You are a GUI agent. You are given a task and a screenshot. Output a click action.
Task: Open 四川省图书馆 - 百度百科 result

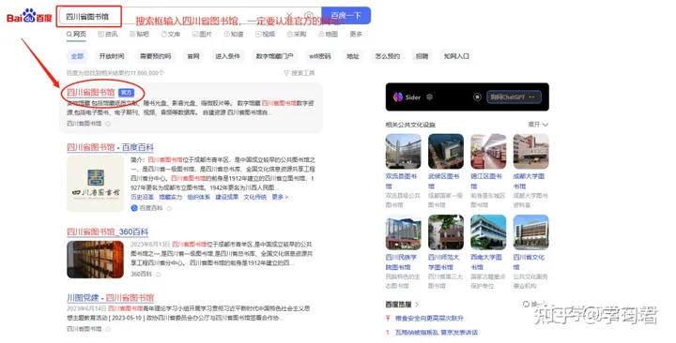click(x=111, y=147)
